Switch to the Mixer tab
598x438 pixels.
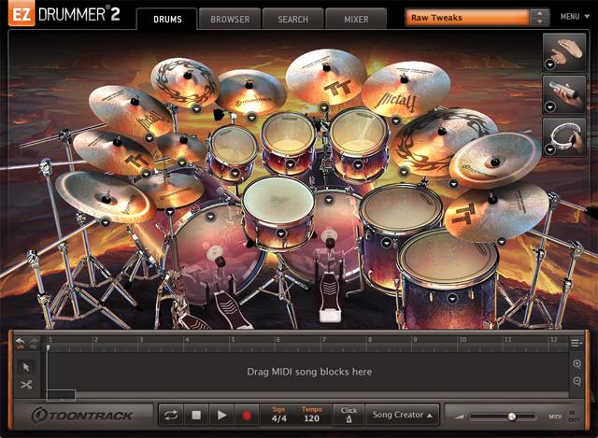pyautogui.click(x=358, y=19)
